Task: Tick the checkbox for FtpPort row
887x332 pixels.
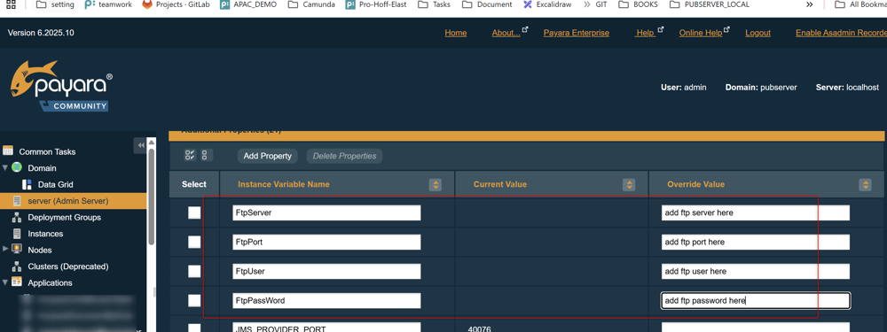Action: [194, 242]
